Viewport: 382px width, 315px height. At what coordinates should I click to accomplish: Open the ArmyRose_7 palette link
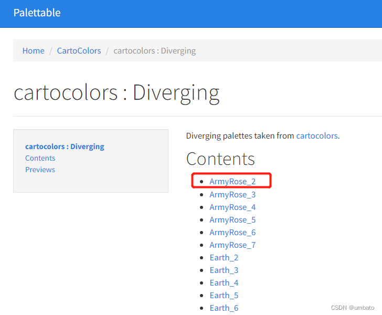[x=232, y=245]
